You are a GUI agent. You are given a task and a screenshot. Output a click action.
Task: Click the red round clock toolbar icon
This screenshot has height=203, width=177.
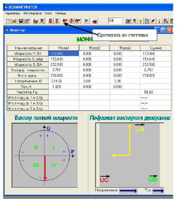pos(71,21)
